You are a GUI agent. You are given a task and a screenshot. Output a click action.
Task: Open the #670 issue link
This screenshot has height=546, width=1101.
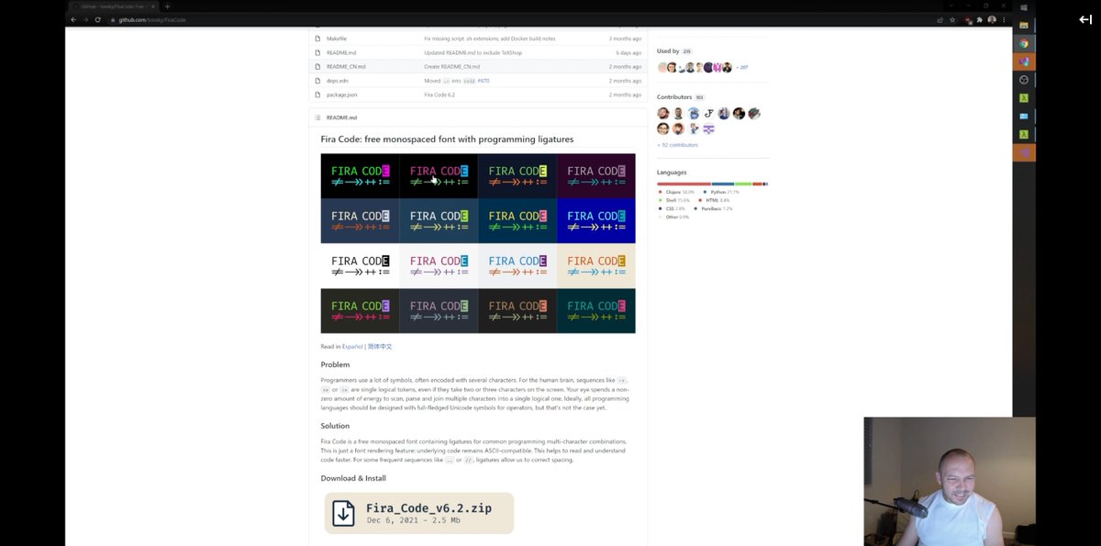tap(484, 81)
